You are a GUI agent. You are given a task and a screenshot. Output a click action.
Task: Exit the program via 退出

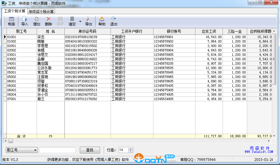pyautogui.click(x=114, y=21)
